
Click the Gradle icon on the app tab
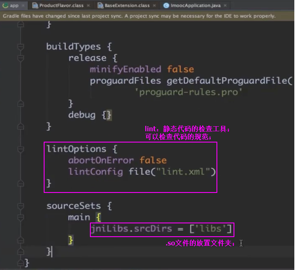coord(5,5)
